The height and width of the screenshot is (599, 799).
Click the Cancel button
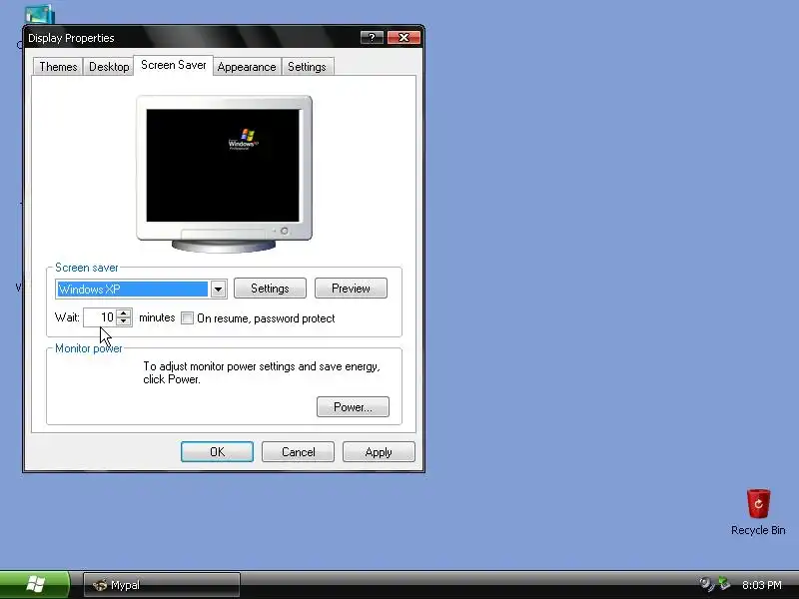point(298,452)
